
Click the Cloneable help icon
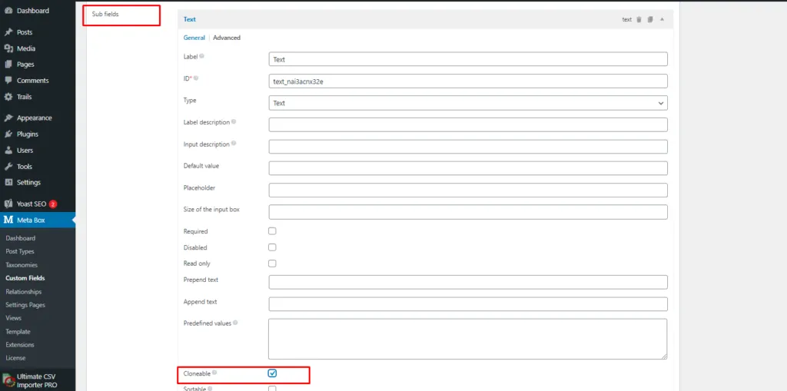click(215, 373)
